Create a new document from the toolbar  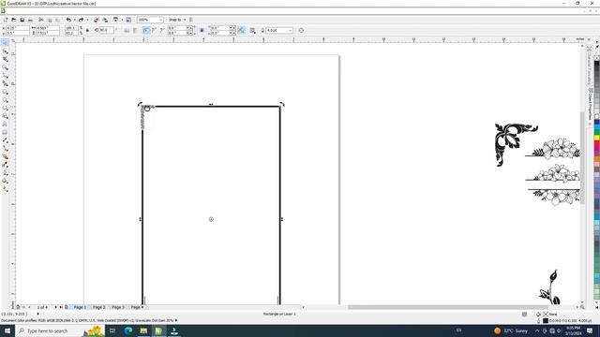pyautogui.click(x=6, y=20)
